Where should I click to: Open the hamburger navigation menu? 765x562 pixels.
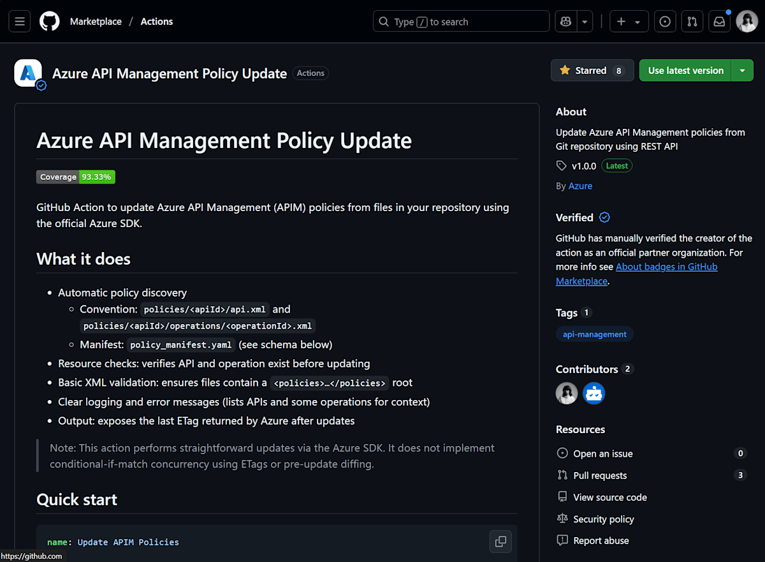click(20, 21)
